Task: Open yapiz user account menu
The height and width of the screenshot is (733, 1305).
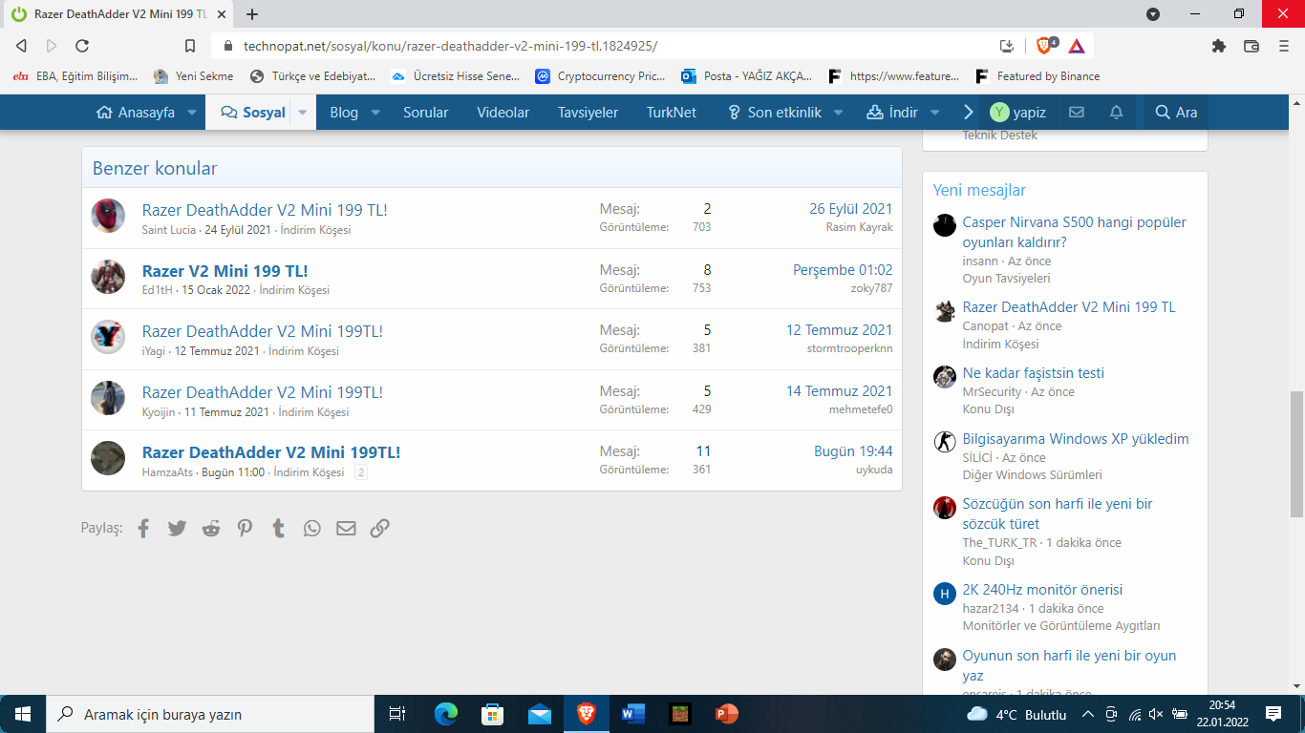Action: (x=1018, y=112)
